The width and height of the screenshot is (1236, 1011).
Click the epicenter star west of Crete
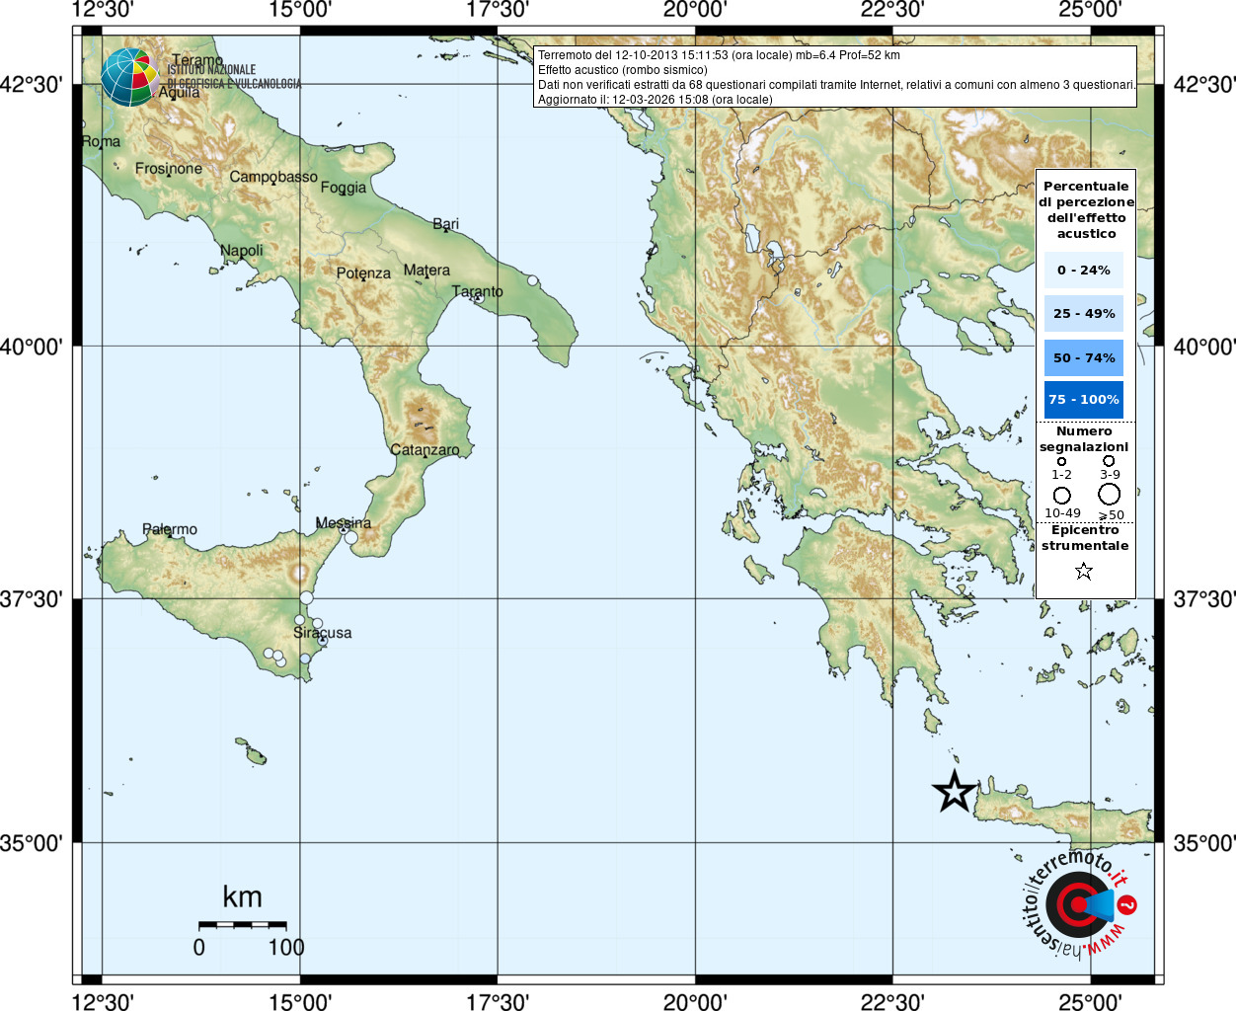pos(954,791)
